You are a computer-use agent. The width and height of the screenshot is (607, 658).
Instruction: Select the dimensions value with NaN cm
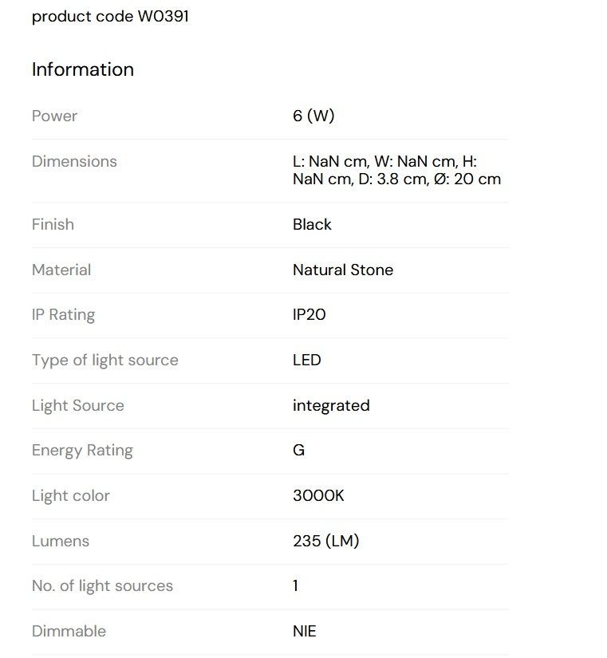tap(396, 171)
